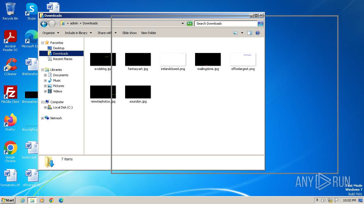Open the CCleaner desktop icon
Image resolution: width=364 pixels, height=204 pixels.
[10, 67]
